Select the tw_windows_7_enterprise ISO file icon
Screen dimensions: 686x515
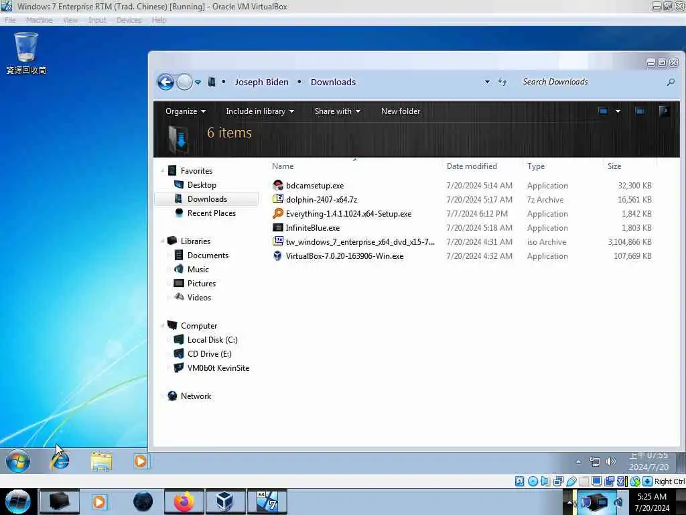[278, 241]
